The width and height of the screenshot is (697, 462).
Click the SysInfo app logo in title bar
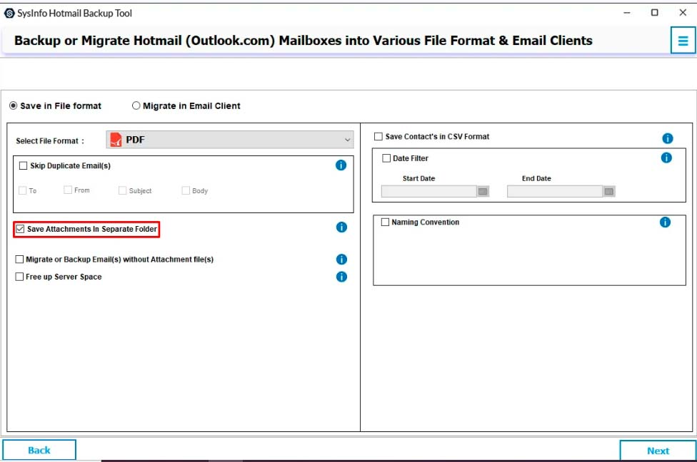click(9, 14)
